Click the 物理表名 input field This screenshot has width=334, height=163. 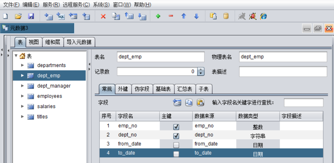click(x=283, y=57)
